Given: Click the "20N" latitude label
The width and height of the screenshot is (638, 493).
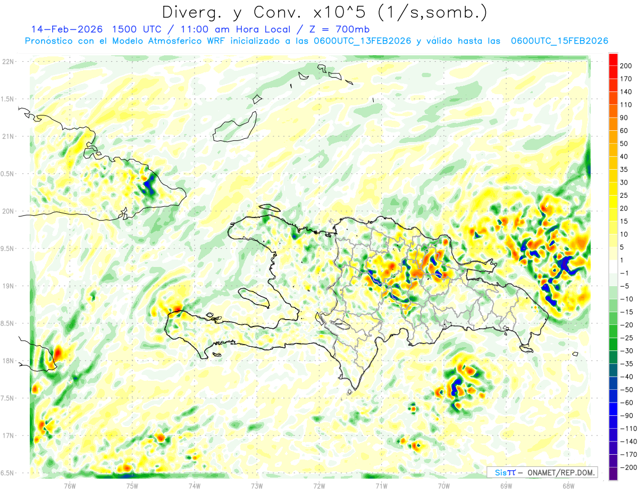Looking at the screenshot, I should (8, 211).
